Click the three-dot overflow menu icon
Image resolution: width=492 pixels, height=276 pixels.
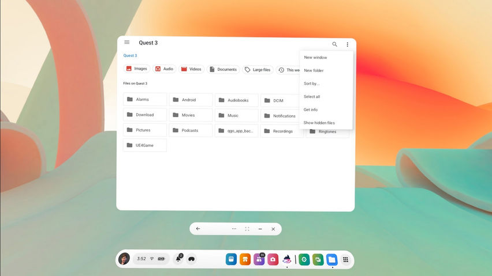coord(348,44)
